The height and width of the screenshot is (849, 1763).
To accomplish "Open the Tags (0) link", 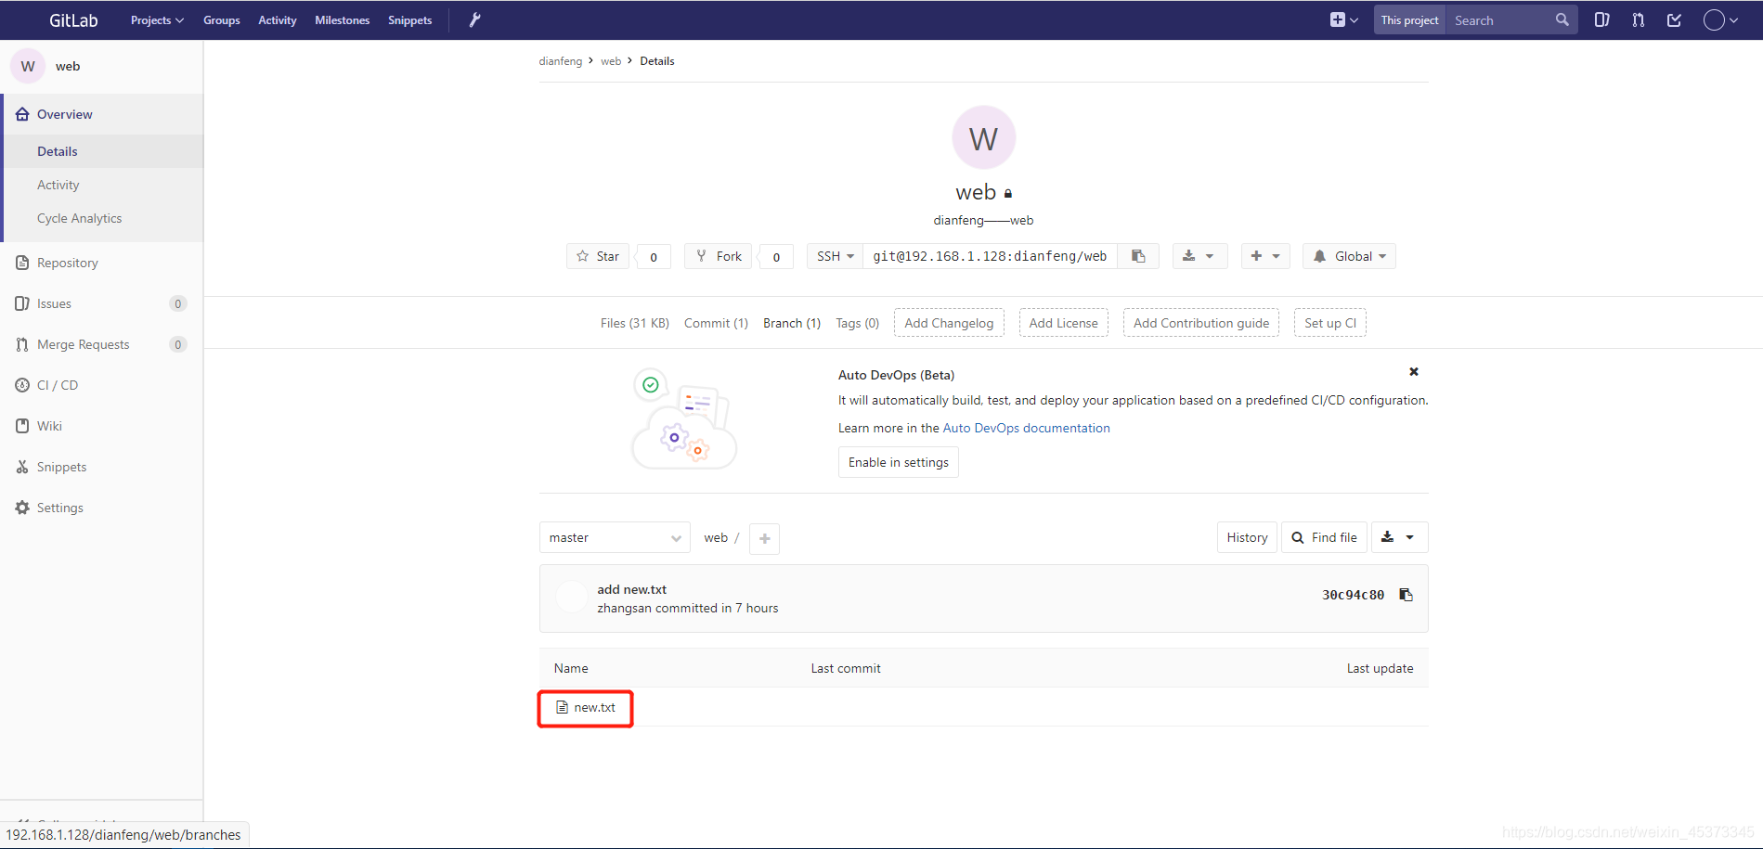I will point(857,323).
